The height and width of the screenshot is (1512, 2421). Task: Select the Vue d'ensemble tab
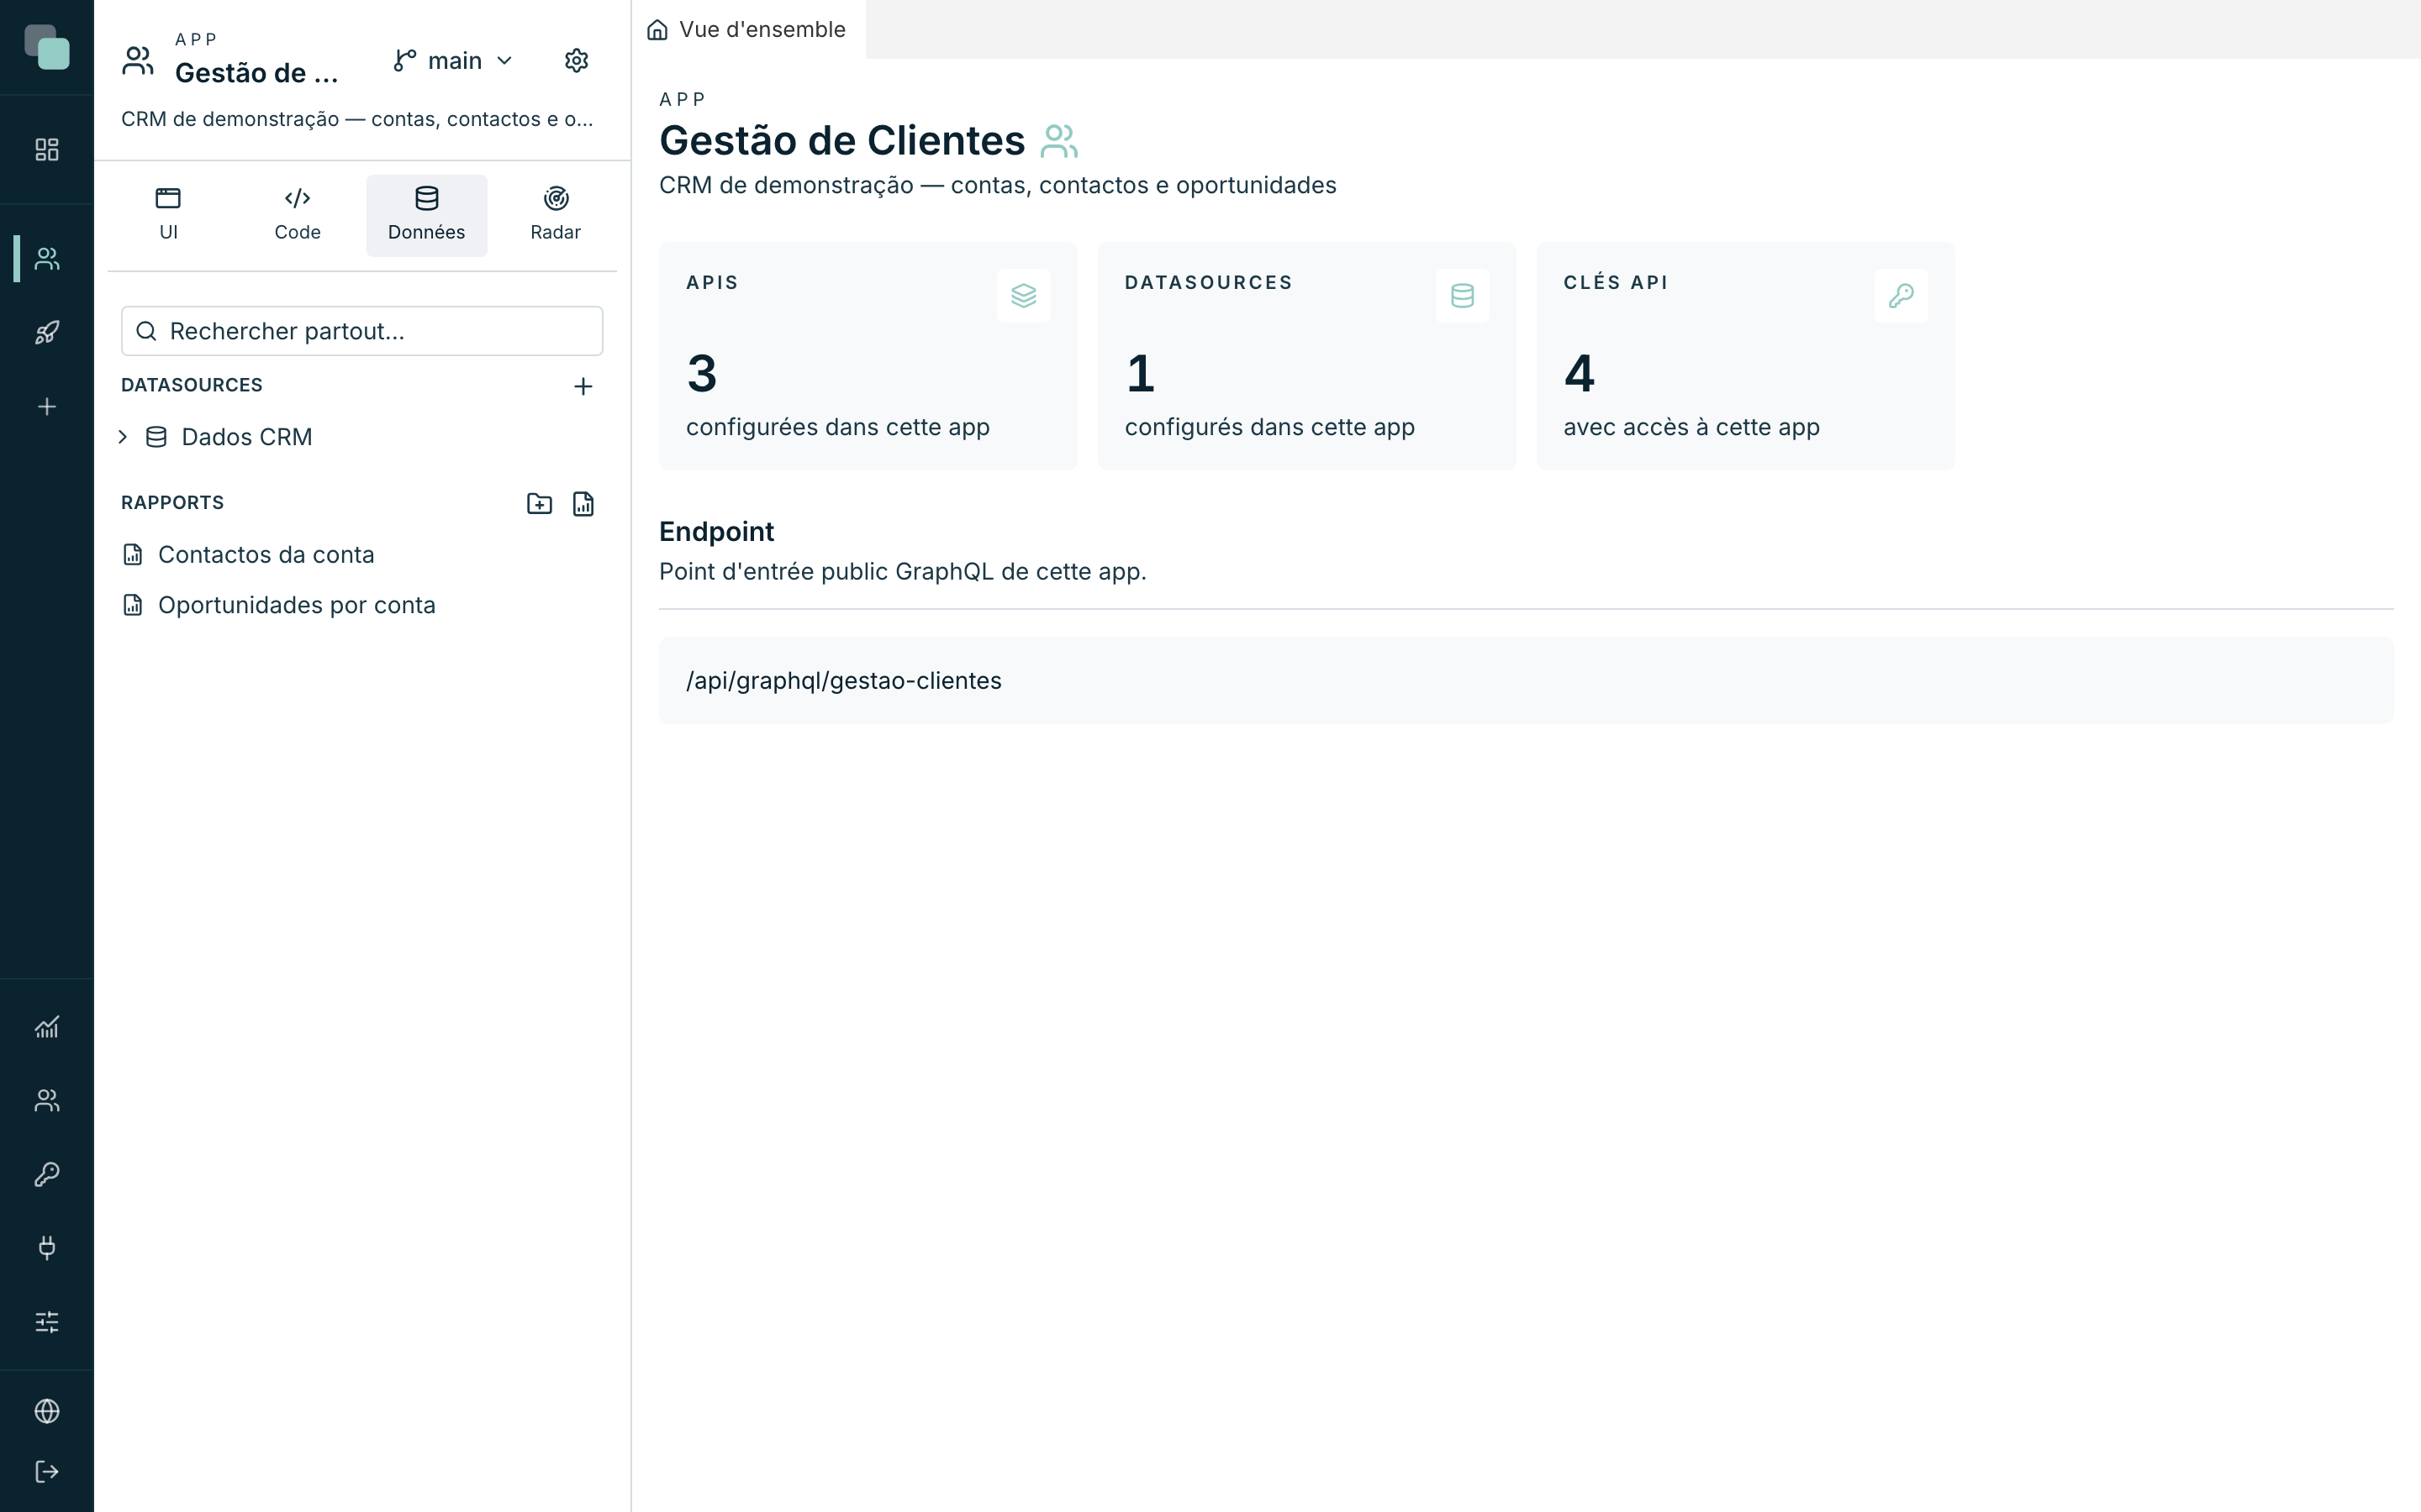coord(747,30)
